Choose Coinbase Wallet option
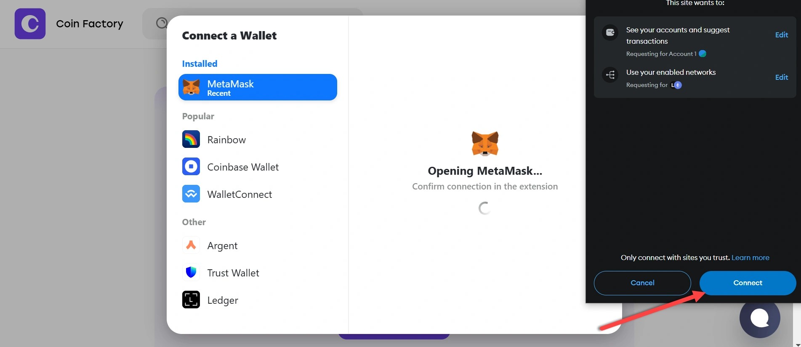Viewport: 801px width, 347px height. coord(258,167)
